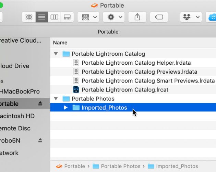Eject the Portable drive in sidebar
216x172 pixels.
[40, 104]
